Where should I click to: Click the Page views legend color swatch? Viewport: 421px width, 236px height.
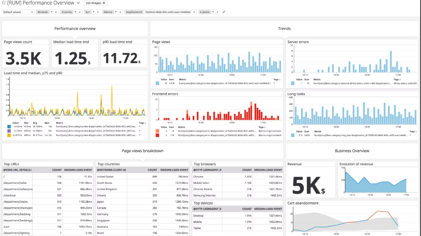[x=157, y=83]
